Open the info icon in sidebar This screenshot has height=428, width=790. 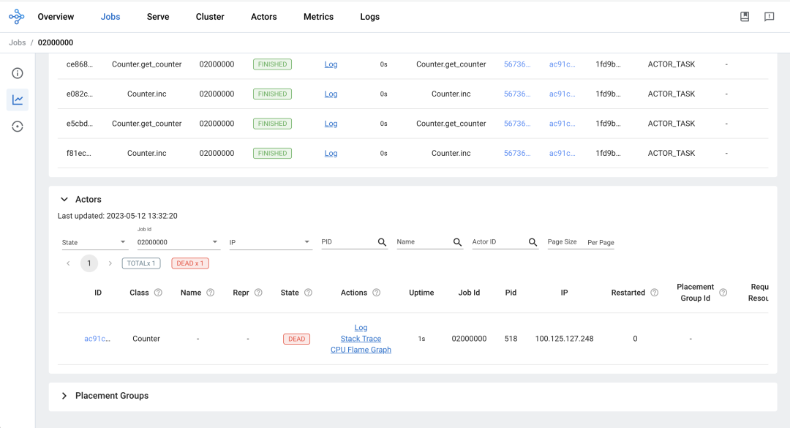[x=18, y=73]
